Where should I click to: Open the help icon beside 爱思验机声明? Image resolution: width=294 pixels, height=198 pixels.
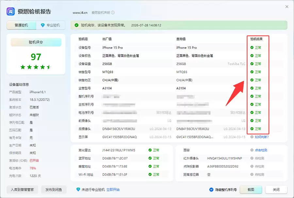[113, 12]
